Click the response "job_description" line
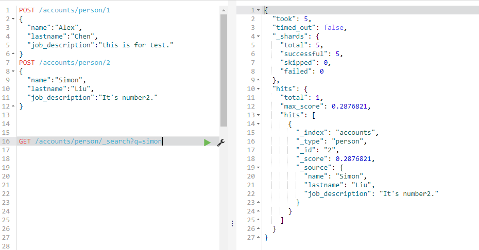This screenshot has width=479, height=250. tap(371, 194)
